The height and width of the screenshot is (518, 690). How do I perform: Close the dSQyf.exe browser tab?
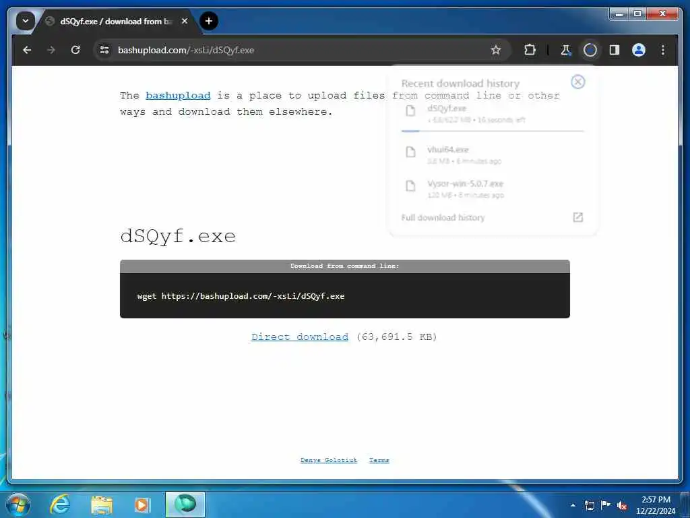tap(185, 21)
